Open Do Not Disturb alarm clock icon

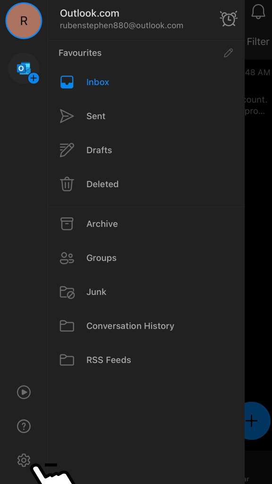click(229, 18)
